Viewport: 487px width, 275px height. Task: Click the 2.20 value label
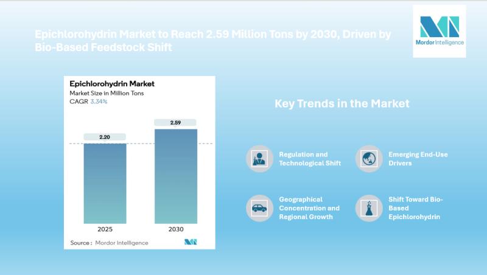pyautogui.click(x=105, y=137)
